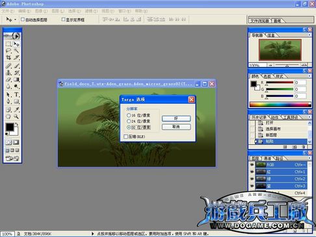Select the Move tool in toolbox
This screenshot has width=316, height=237.
coord(16,44)
